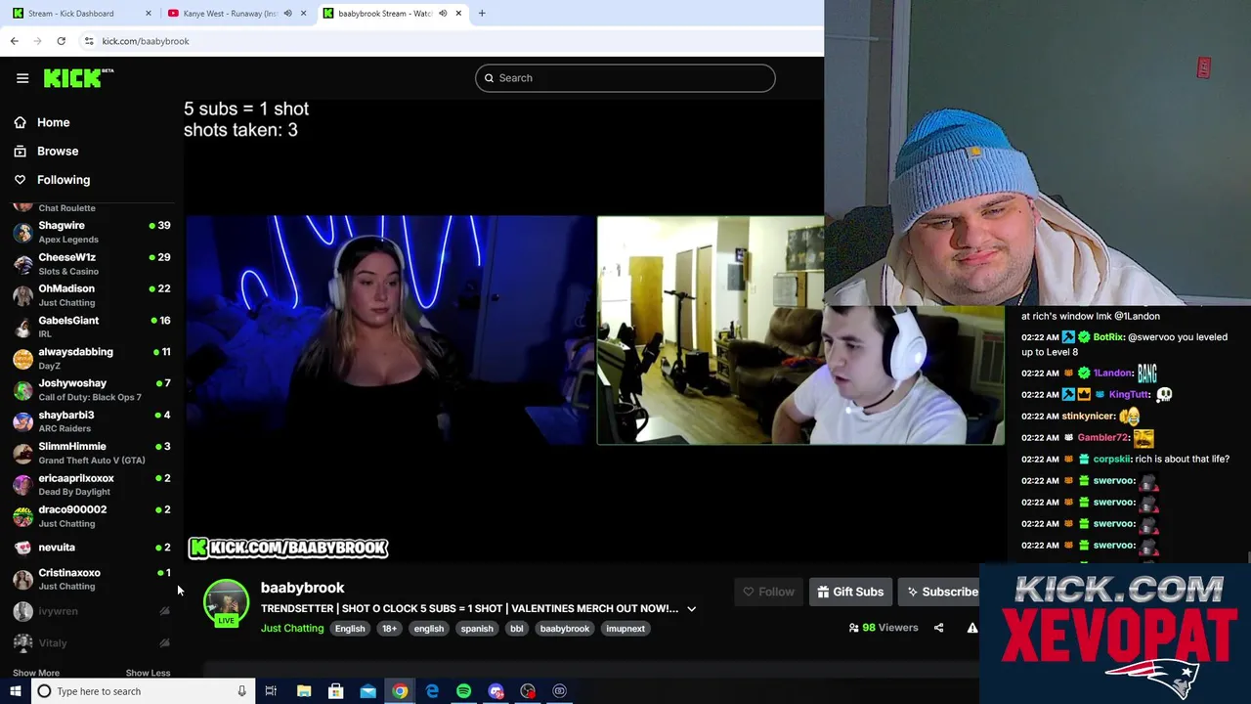The image size is (1251, 704).
Task: Select the imupnext tag
Action: [625, 629]
